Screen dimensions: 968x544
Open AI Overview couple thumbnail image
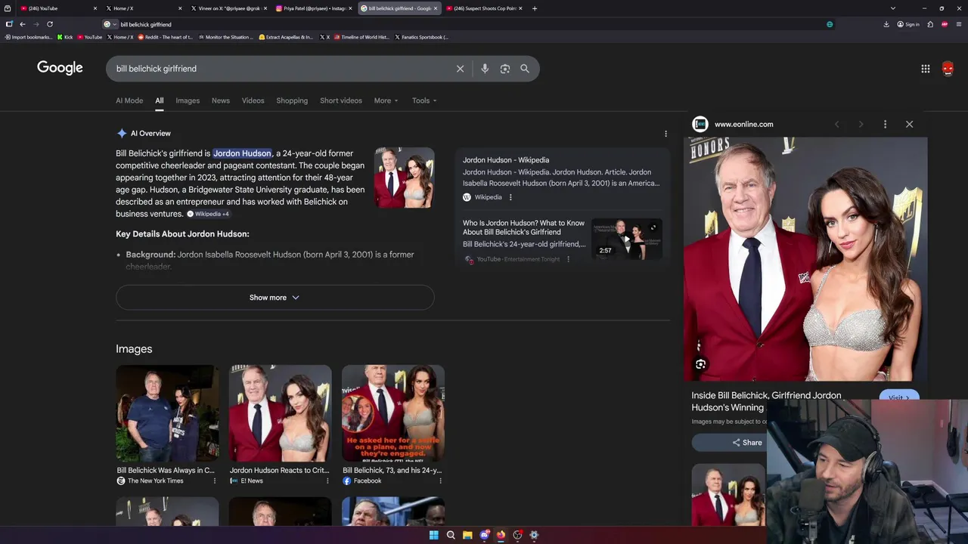(405, 178)
